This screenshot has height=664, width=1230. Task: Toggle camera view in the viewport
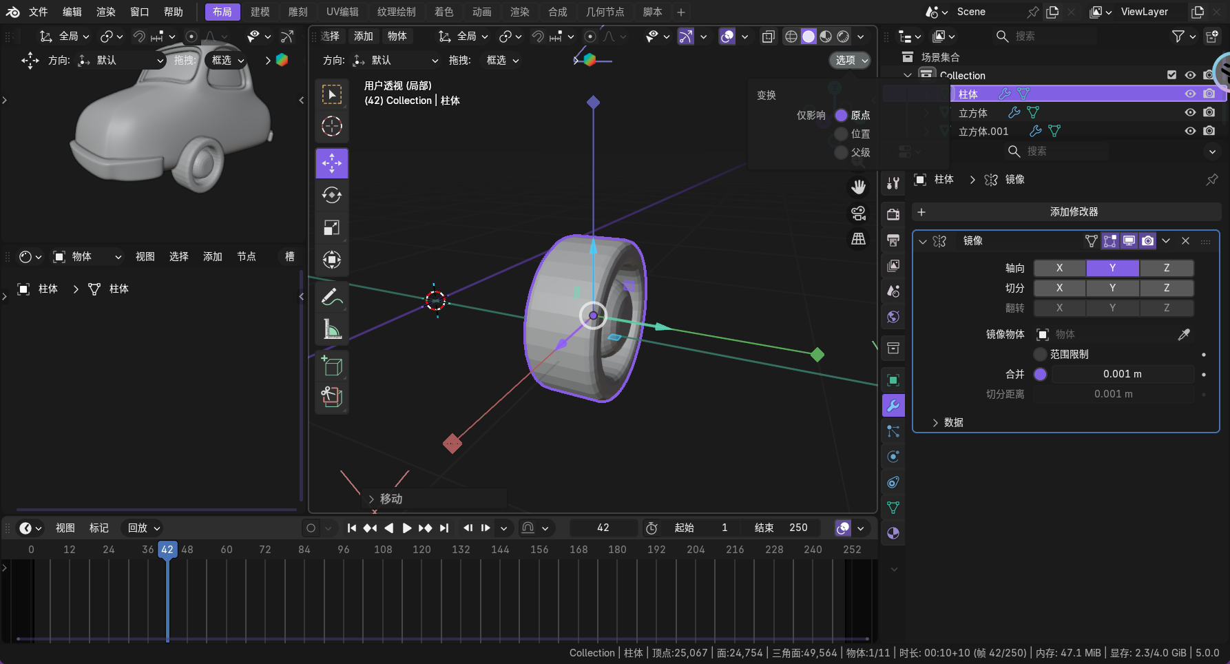[x=858, y=214]
